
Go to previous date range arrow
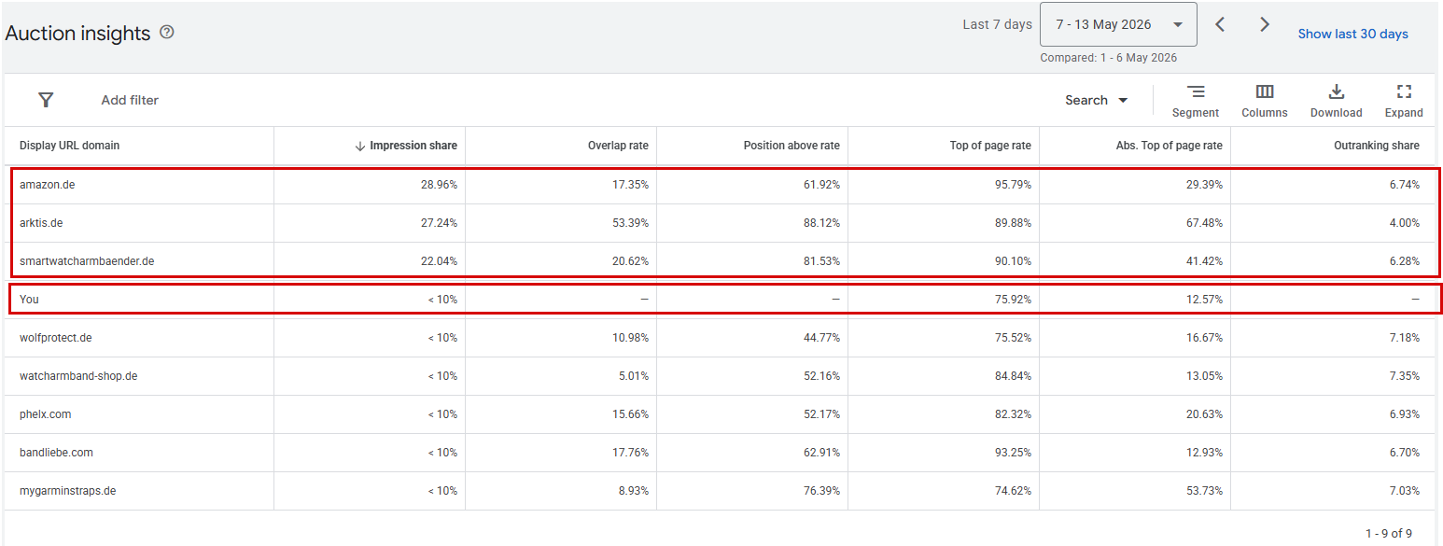click(x=1220, y=24)
